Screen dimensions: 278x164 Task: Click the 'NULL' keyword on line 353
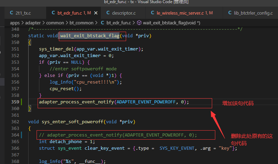coord(76,62)
